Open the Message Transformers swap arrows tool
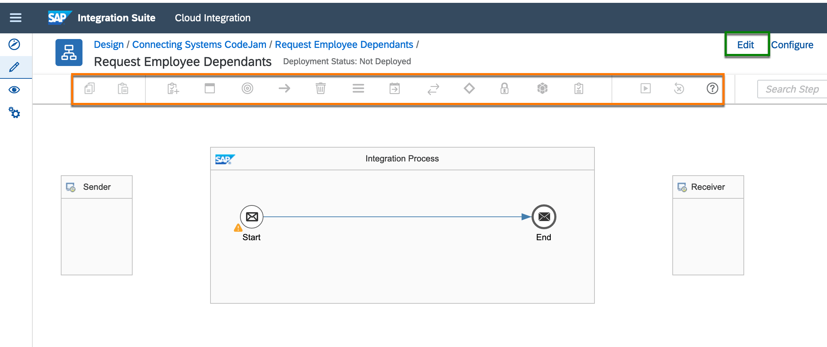The image size is (827, 347). [x=433, y=89]
